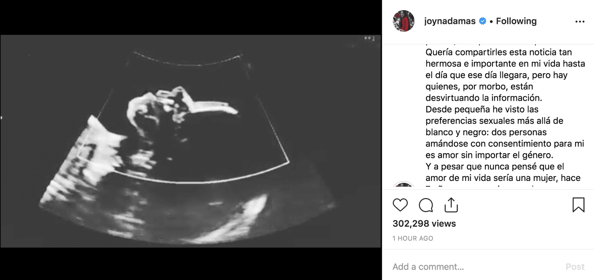Screen dimensions: 594x280
Task: Open joynadamas profile picture in header
Action: tap(404, 21)
